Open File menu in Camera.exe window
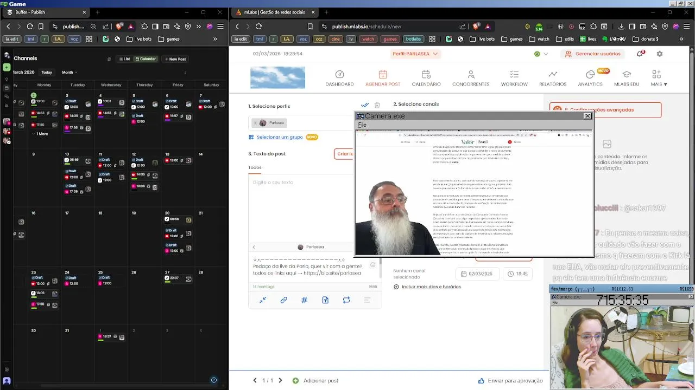This screenshot has height=390, width=695. coord(362,125)
